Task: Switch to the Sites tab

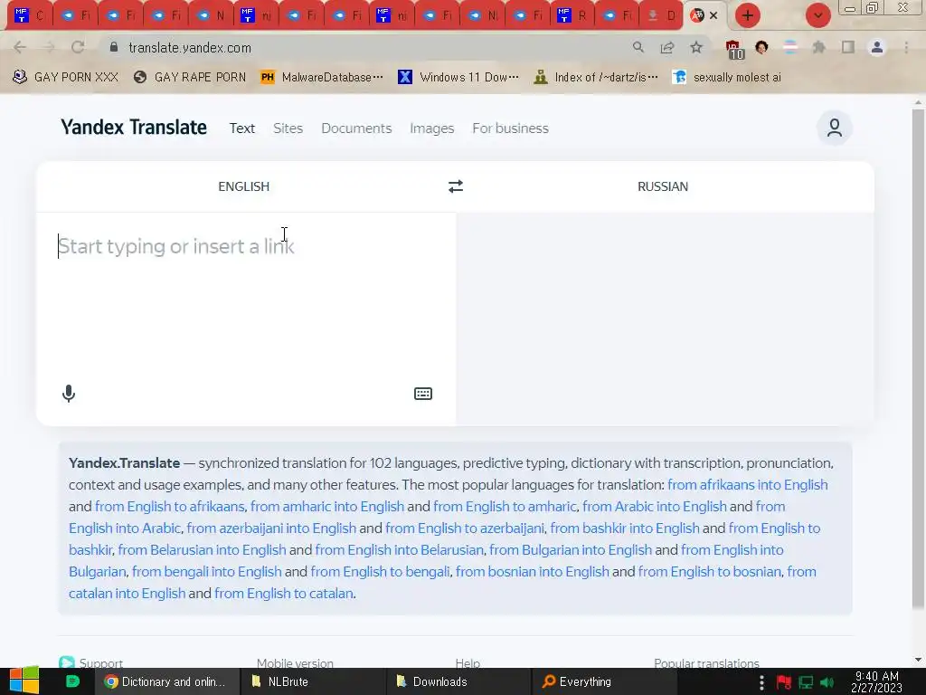Action: [288, 129]
